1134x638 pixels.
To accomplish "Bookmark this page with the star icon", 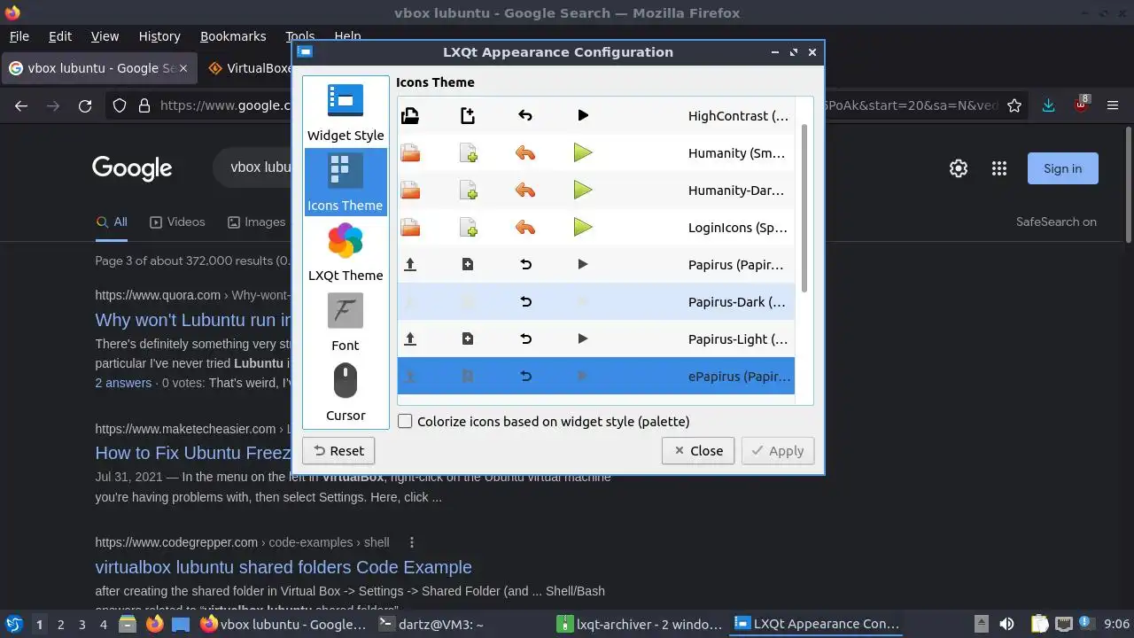I will 1014,106.
